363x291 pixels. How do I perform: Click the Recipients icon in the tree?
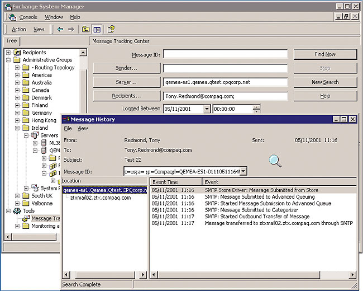(x=16, y=53)
